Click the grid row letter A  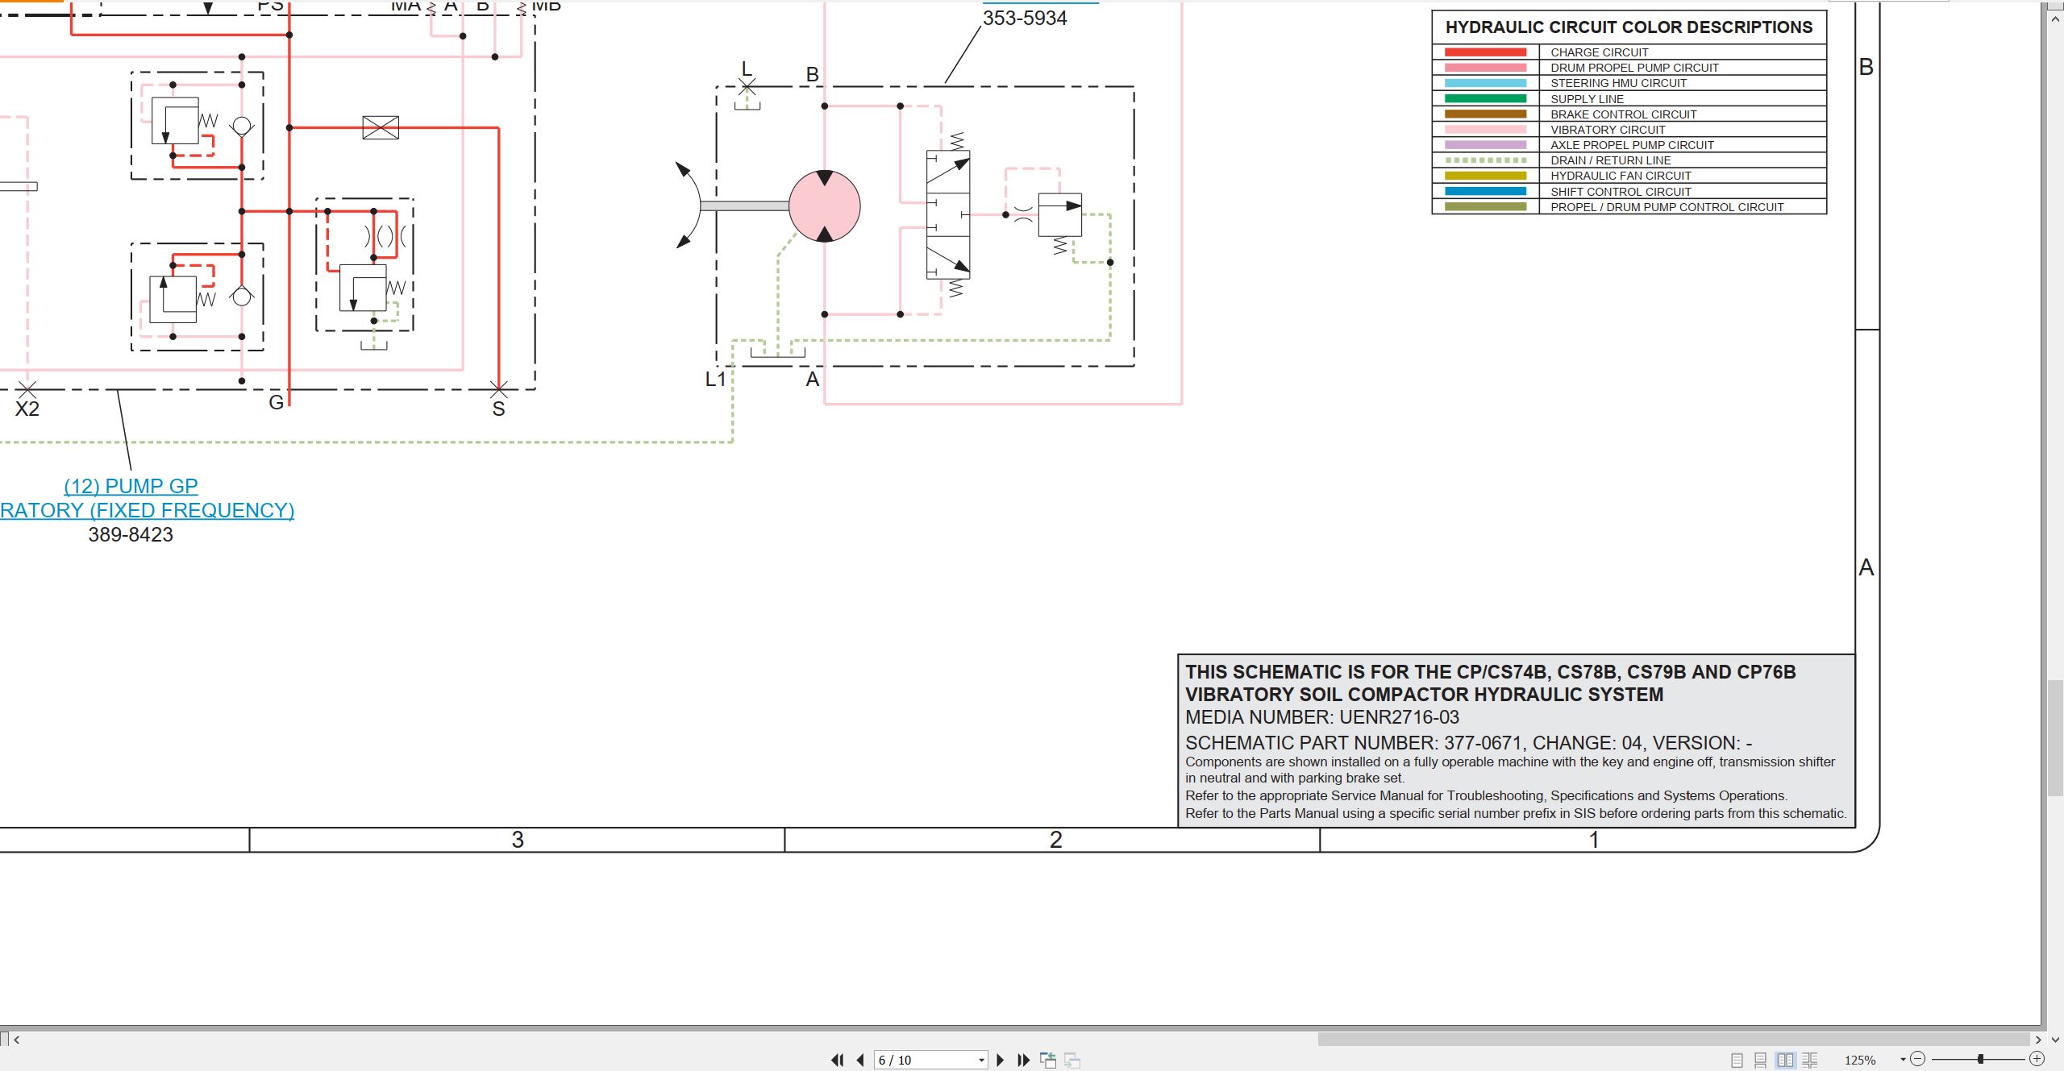[x=1866, y=567]
